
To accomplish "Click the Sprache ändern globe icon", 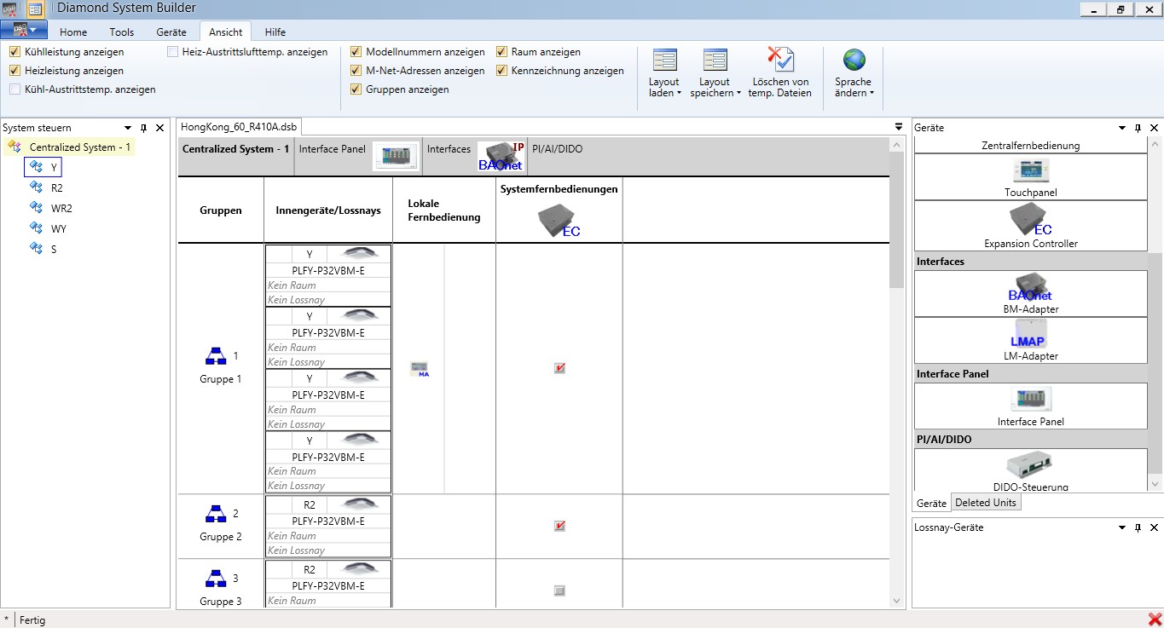I will (x=854, y=60).
